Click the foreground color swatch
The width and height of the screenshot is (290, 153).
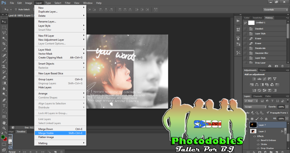tap(3, 137)
